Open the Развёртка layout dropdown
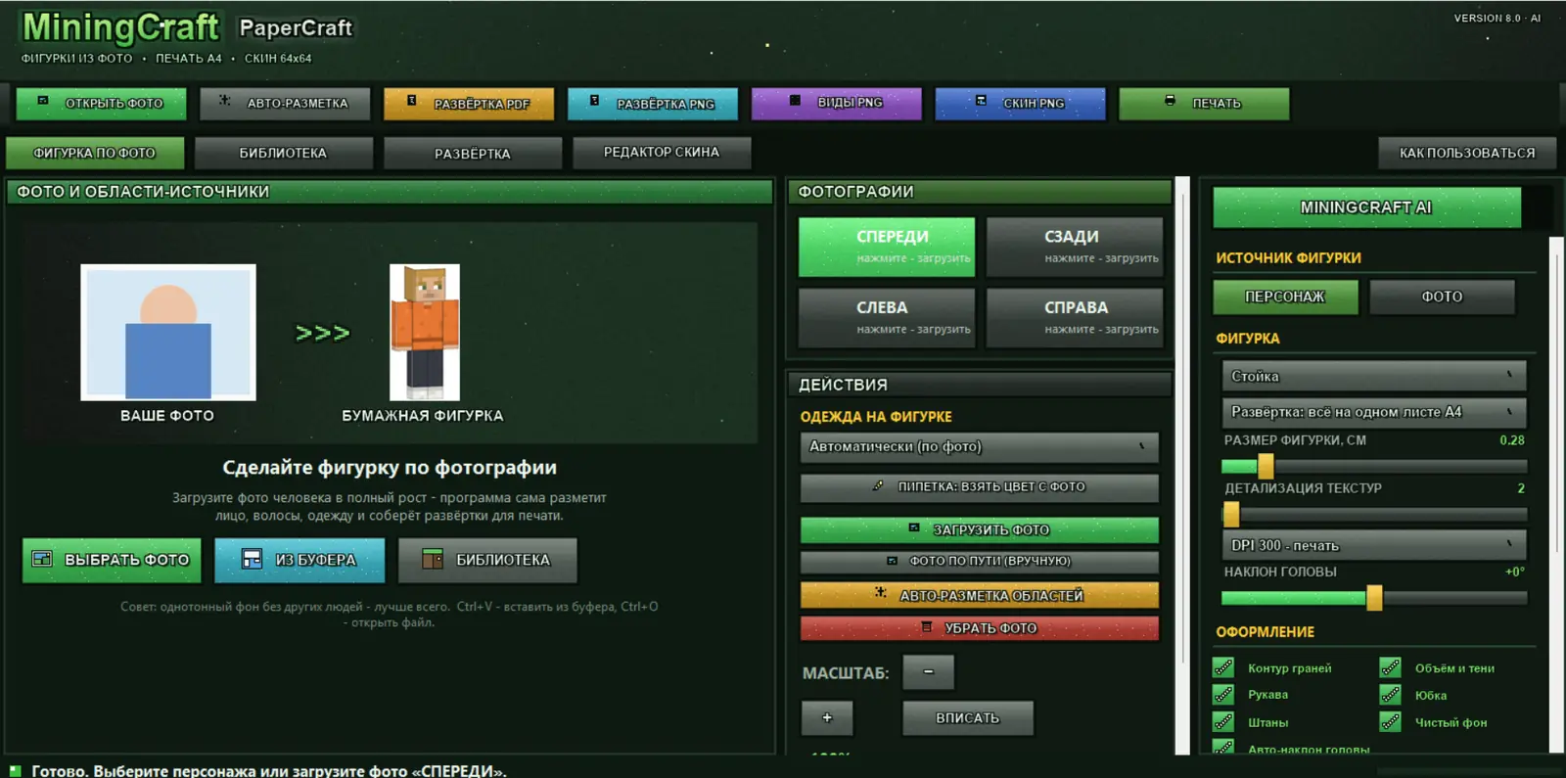Viewport: 1566px width, 778px height. click(x=1373, y=412)
